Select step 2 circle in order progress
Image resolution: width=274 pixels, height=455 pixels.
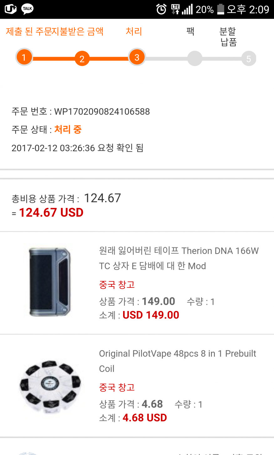click(82, 59)
